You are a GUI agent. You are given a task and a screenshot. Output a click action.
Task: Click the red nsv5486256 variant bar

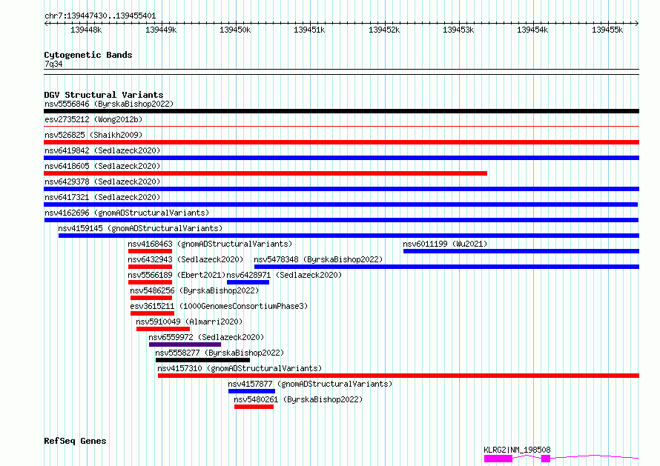pos(151,298)
